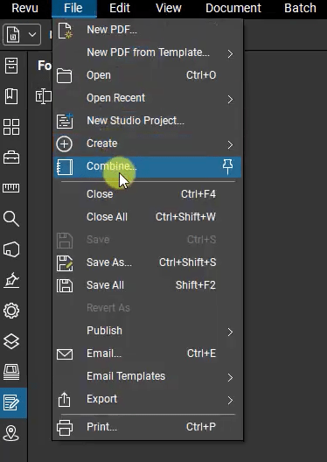This screenshot has height=462, width=327.
Task: Open the Edit menu
Action: (x=120, y=8)
